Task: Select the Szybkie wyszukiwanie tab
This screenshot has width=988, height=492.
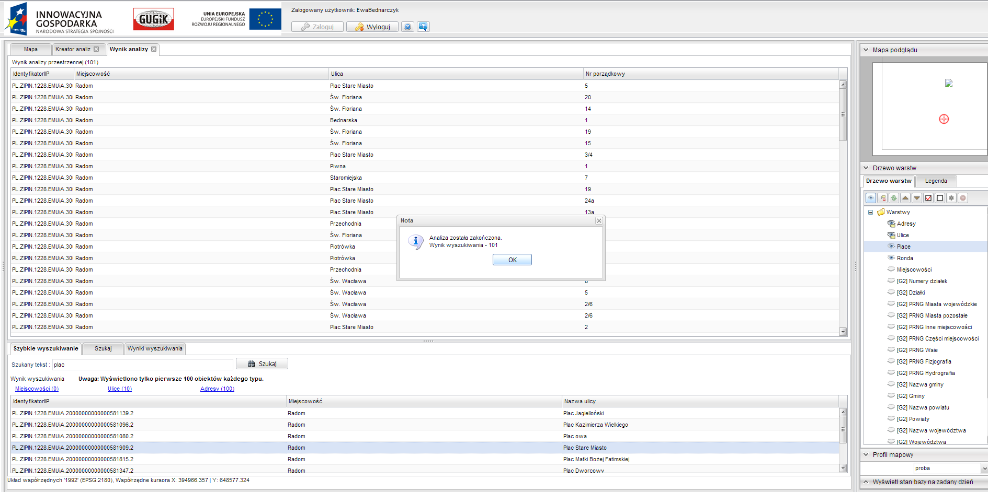Action: [x=46, y=348]
